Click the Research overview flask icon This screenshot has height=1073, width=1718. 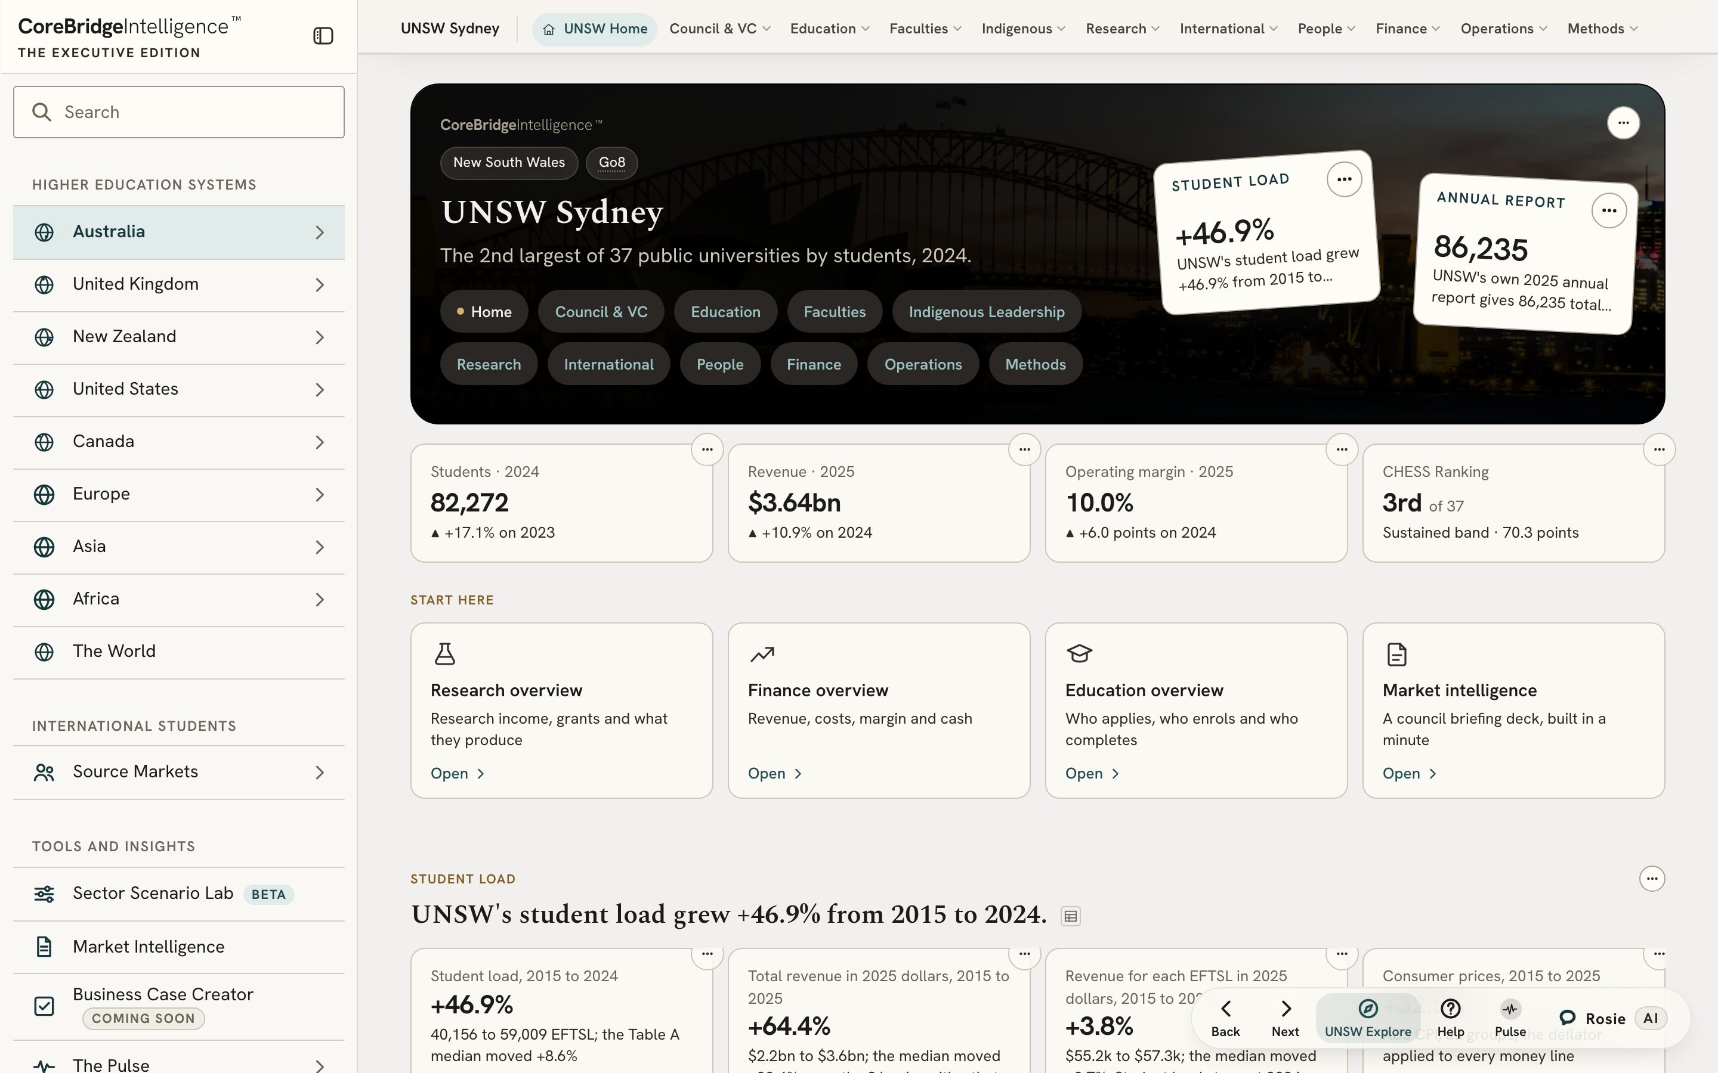[x=444, y=653]
